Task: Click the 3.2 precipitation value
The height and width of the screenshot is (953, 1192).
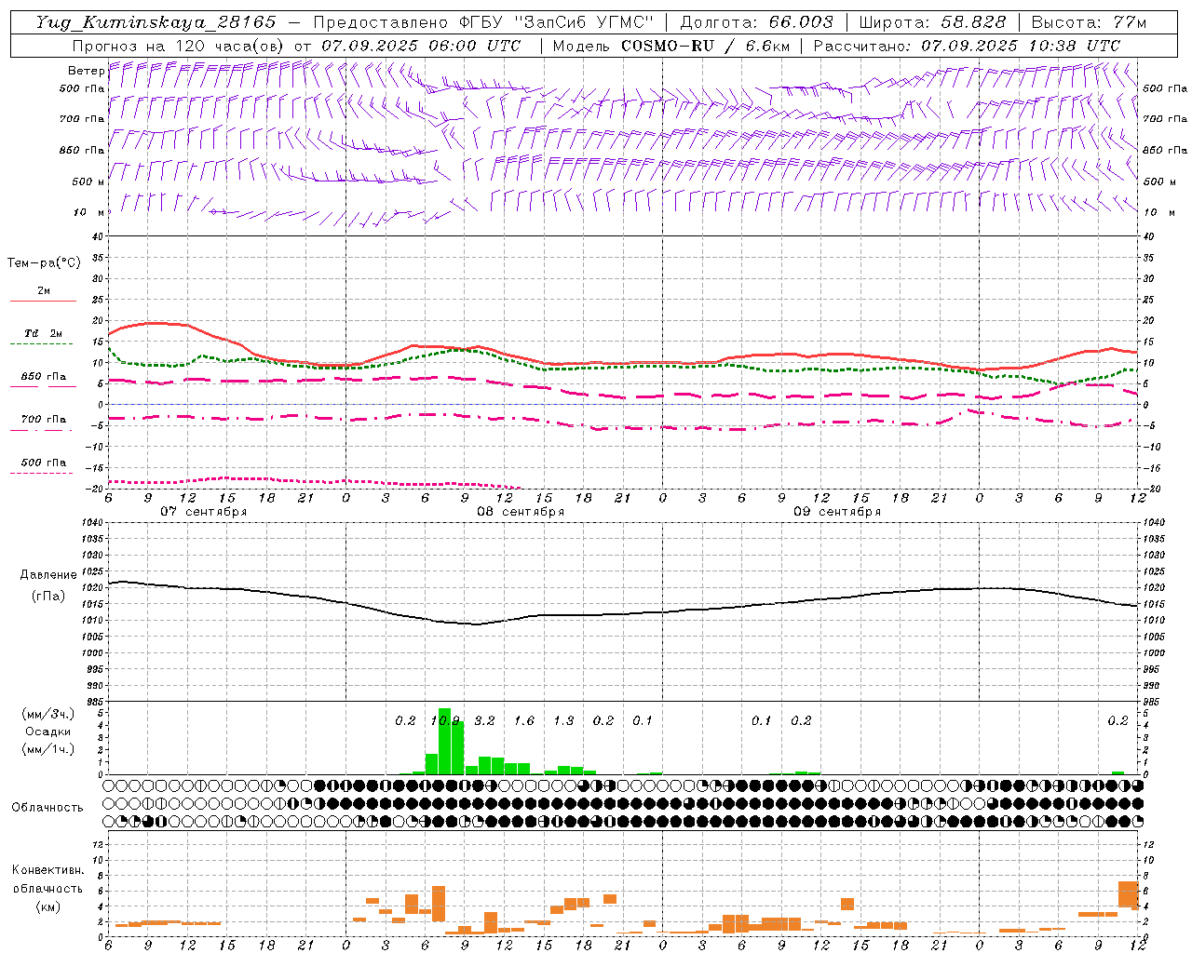Action: pos(484,720)
